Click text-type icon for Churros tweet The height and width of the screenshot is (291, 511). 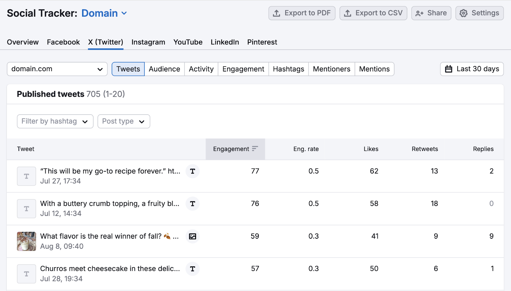tap(193, 269)
